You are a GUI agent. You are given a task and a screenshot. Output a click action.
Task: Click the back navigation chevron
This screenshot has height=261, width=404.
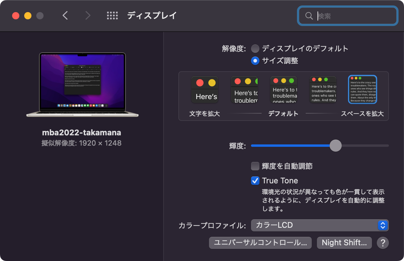pos(65,15)
